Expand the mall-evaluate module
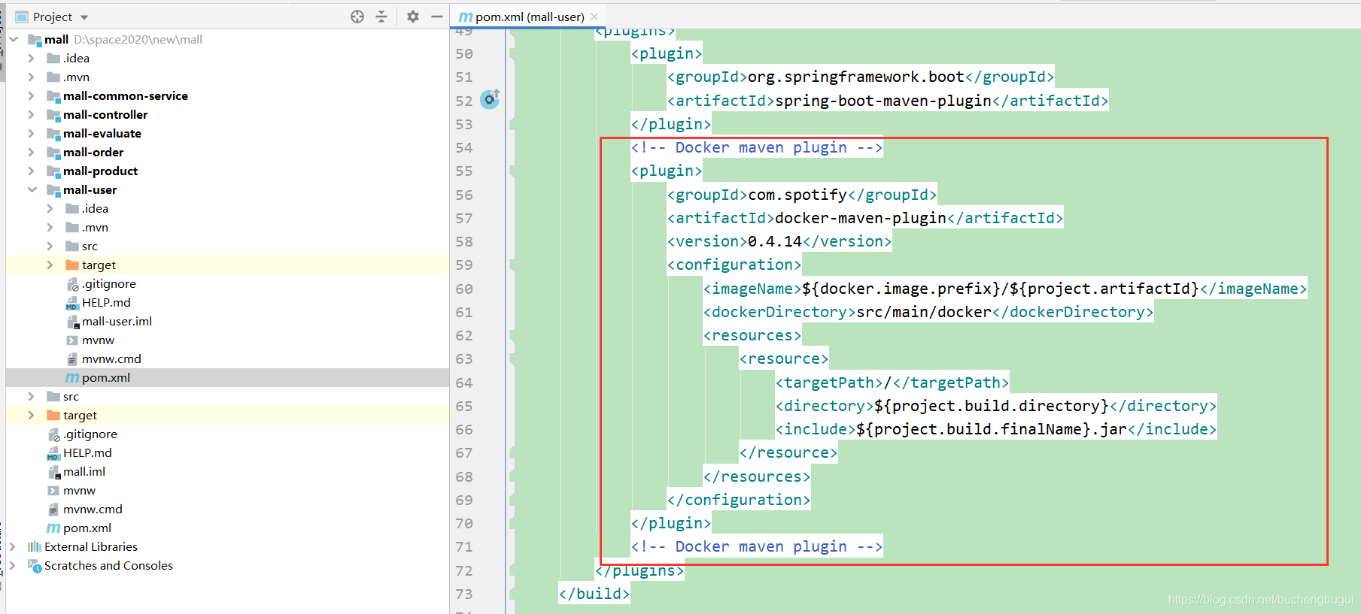 click(x=31, y=133)
